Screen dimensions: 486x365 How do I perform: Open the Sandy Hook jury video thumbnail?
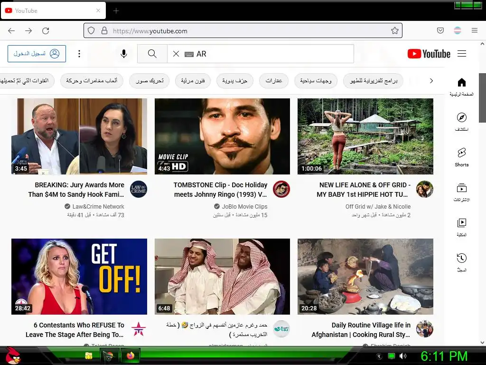(x=79, y=136)
